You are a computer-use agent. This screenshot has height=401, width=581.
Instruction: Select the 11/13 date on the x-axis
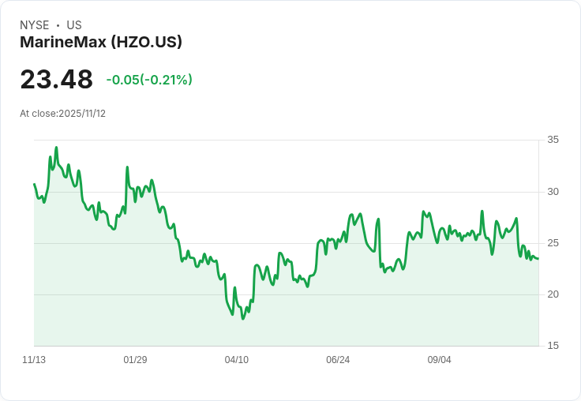point(34,360)
